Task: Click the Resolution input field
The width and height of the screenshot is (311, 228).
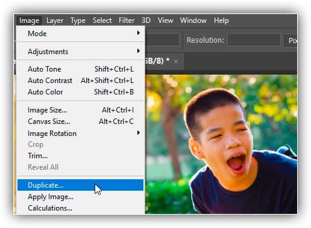Action: tap(254, 40)
